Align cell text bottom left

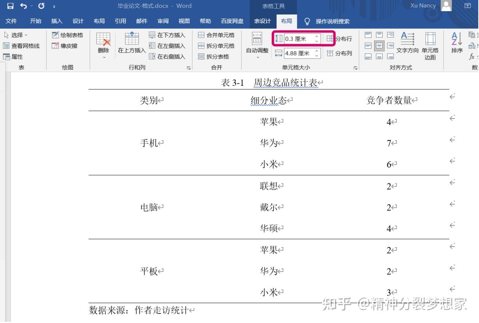point(368,57)
